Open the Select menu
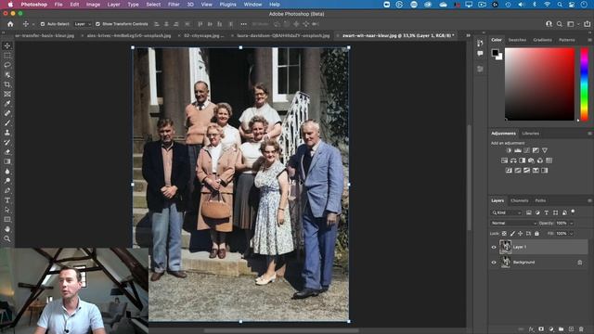Screen dimensions: 594x334 [153, 5]
